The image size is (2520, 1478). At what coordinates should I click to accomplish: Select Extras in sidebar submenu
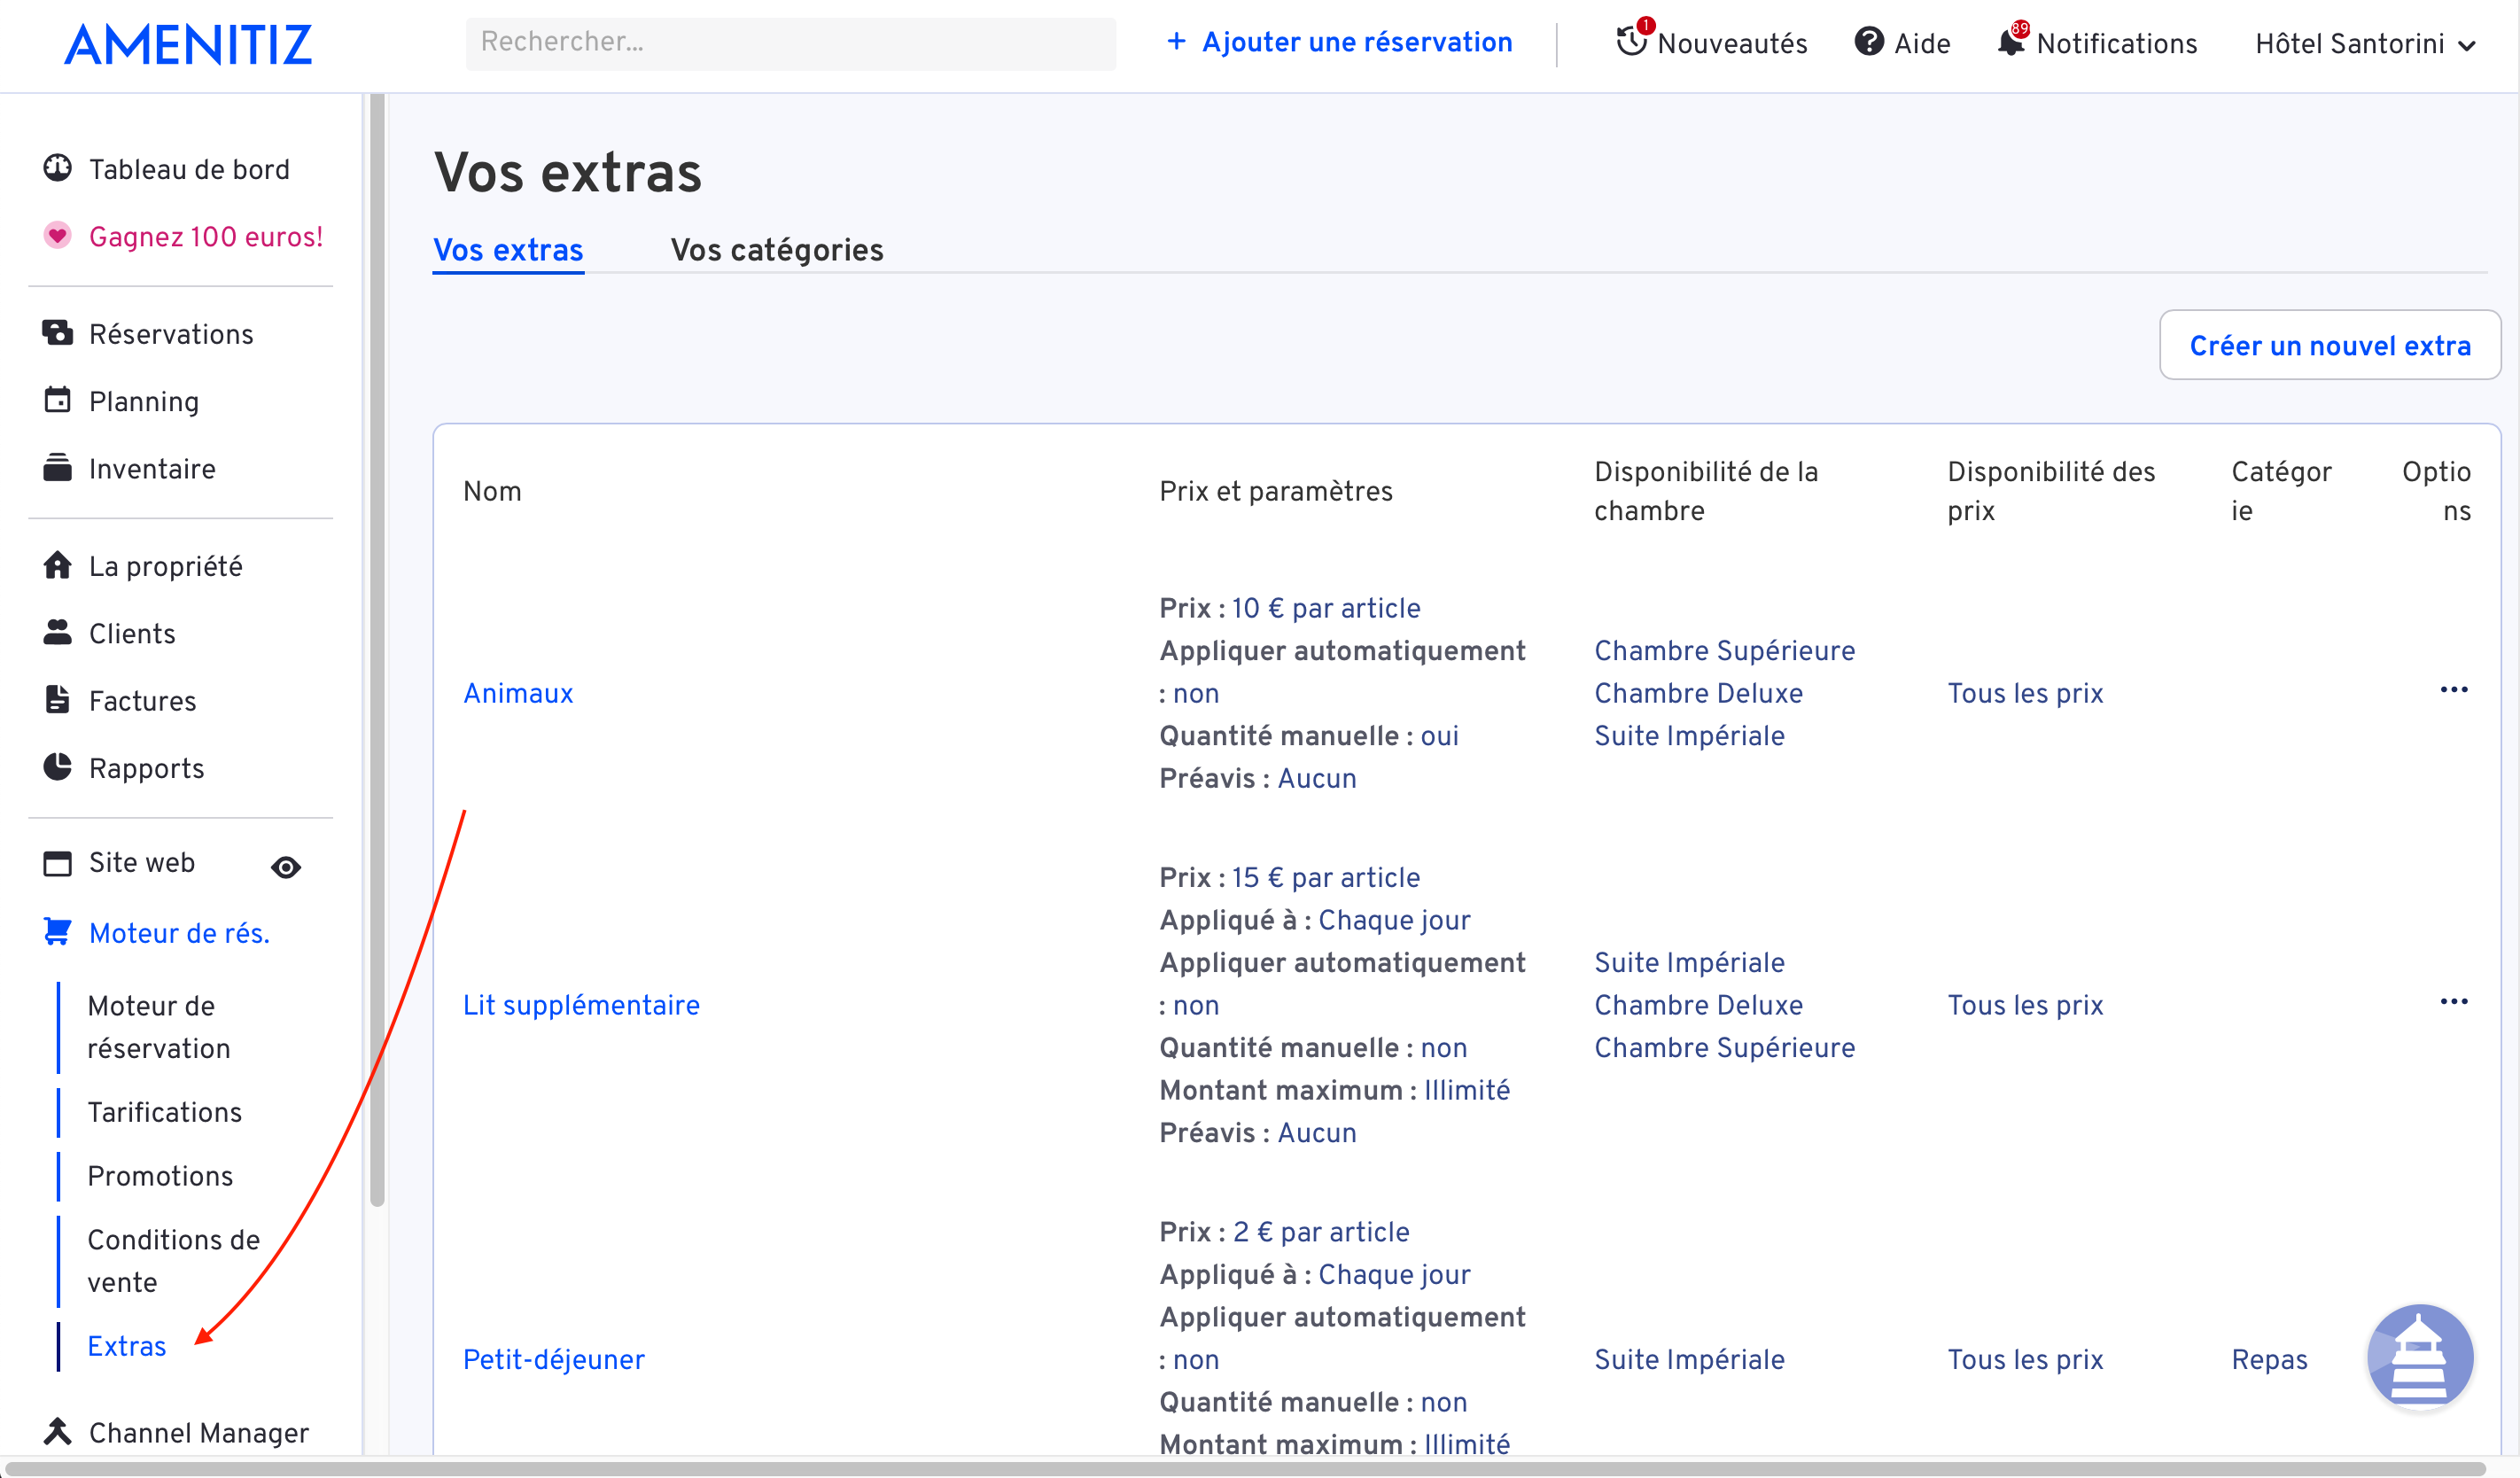point(127,1346)
